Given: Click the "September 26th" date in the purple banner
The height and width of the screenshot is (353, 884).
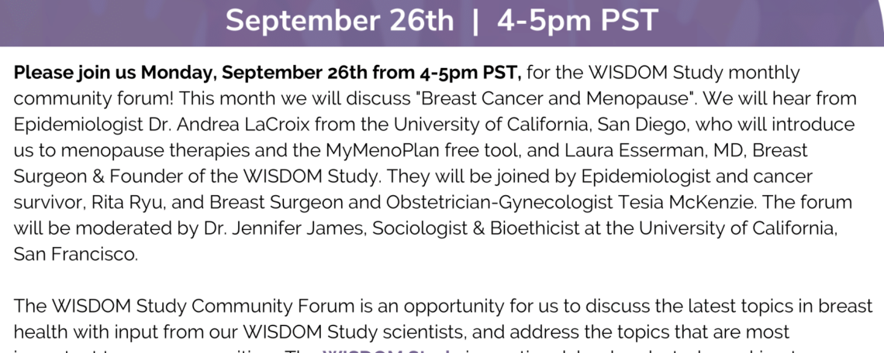Looking at the screenshot, I should tap(340, 21).
